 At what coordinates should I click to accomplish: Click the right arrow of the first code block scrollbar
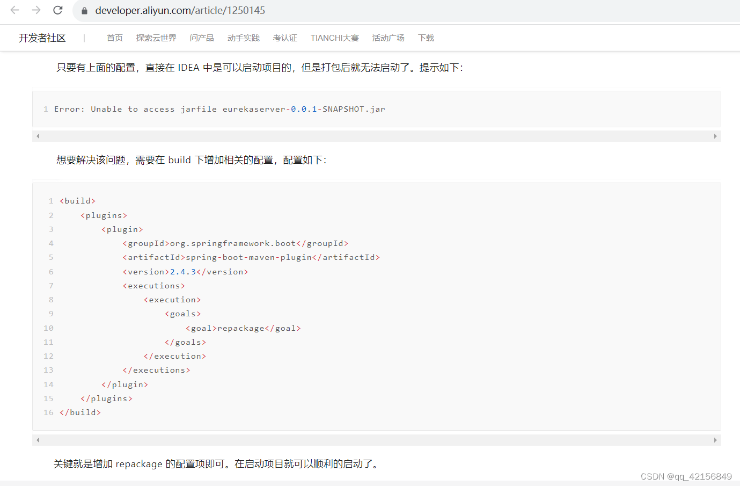(716, 136)
